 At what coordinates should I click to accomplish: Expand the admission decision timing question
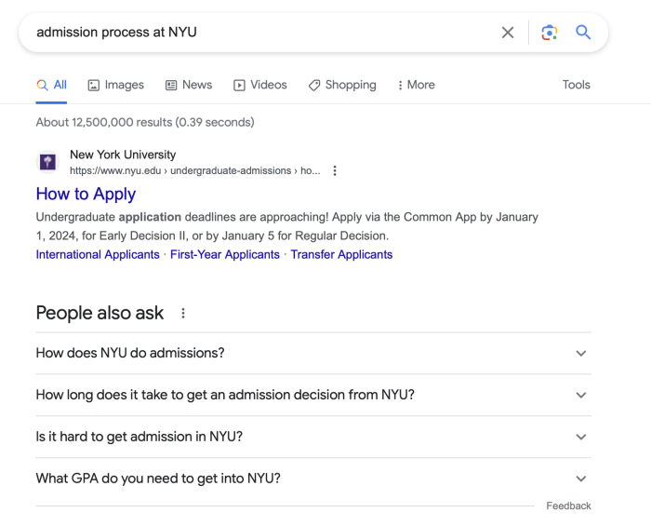point(313,395)
